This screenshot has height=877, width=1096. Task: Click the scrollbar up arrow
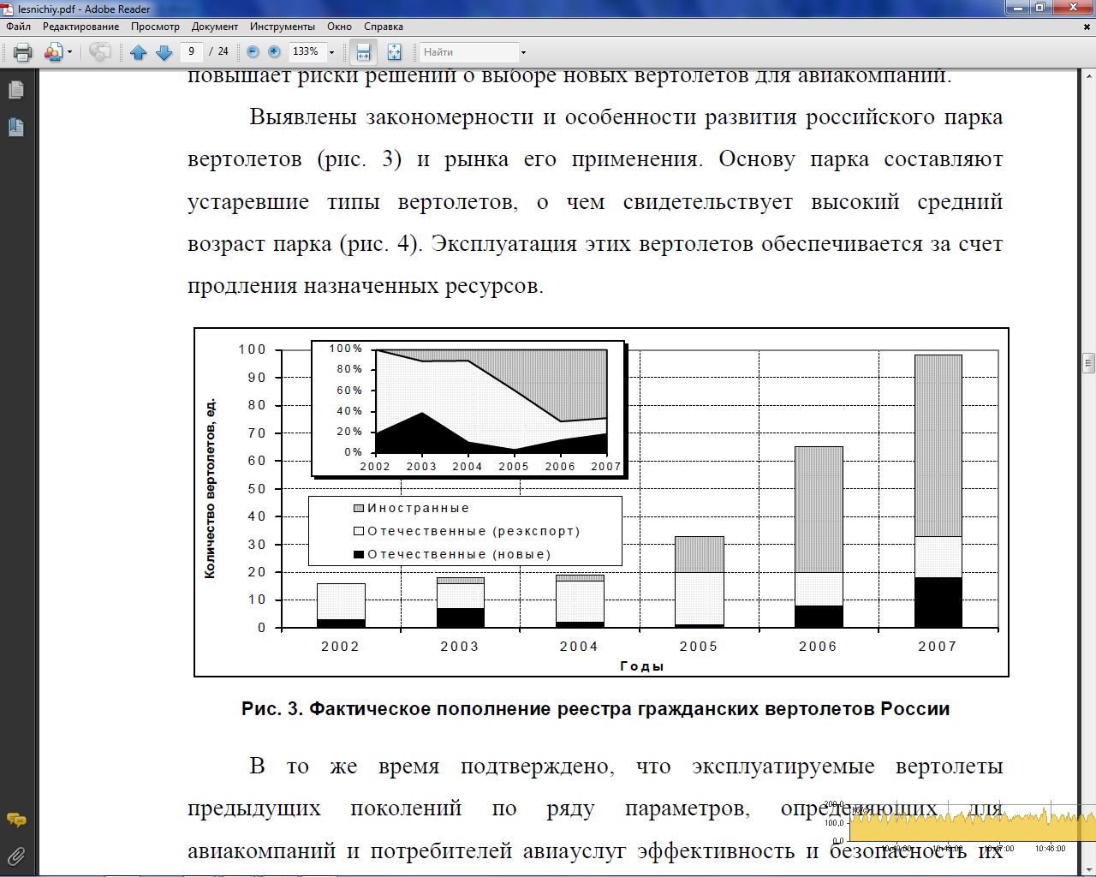pyautogui.click(x=1088, y=75)
